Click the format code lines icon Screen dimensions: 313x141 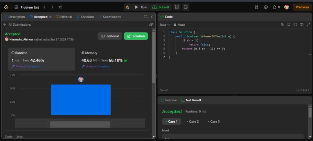pos(282,25)
